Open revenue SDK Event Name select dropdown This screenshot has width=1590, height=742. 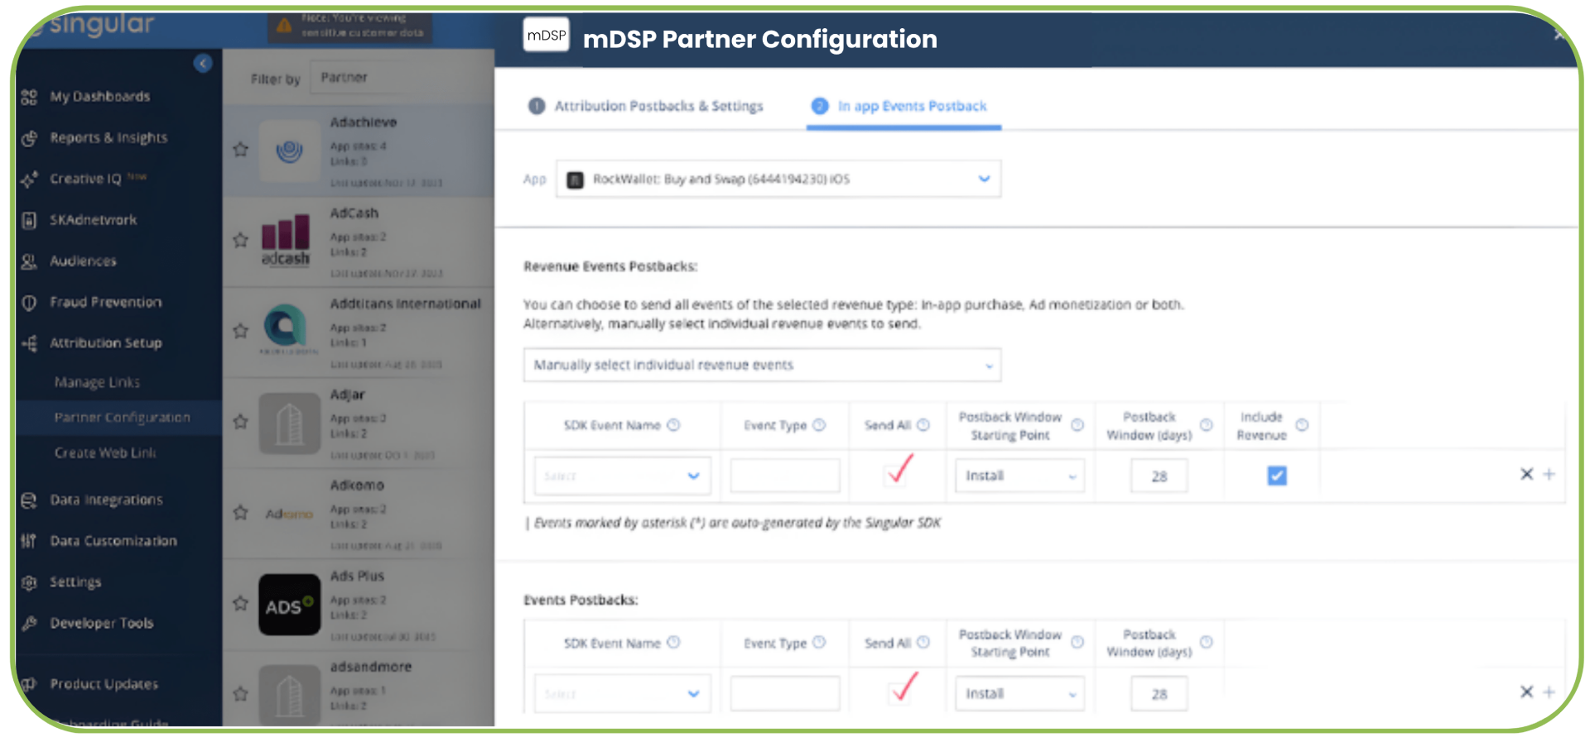pyautogui.click(x=622, y=476)
